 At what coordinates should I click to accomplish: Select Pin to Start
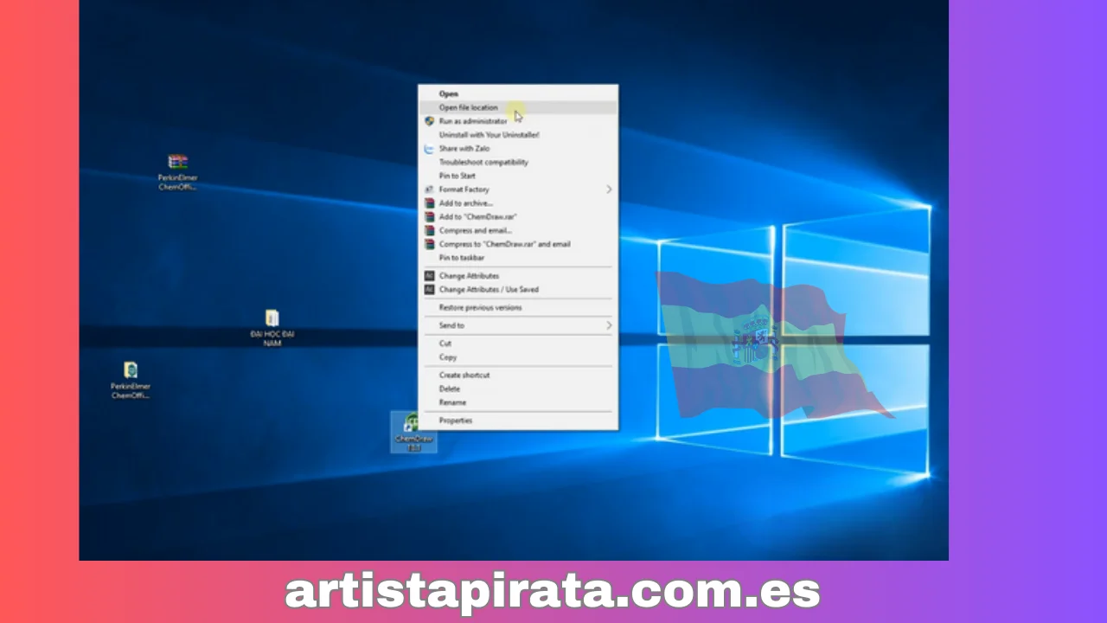[517, 176]
